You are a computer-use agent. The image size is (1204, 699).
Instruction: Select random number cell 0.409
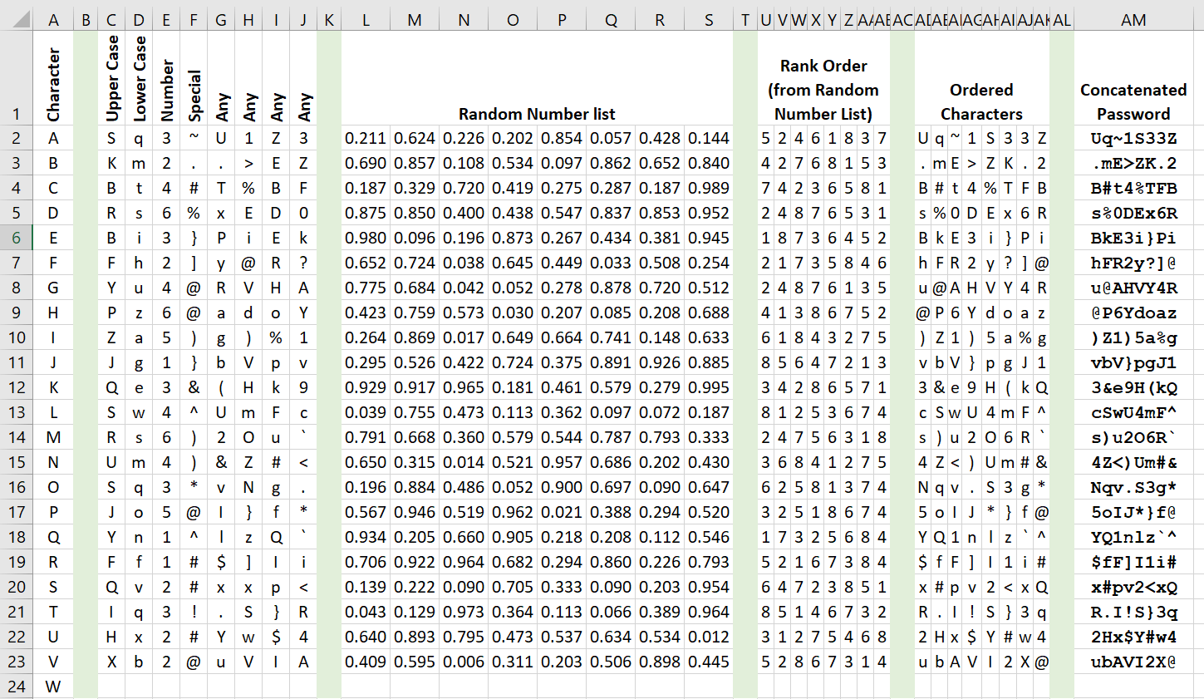click(x=366, y=662)
